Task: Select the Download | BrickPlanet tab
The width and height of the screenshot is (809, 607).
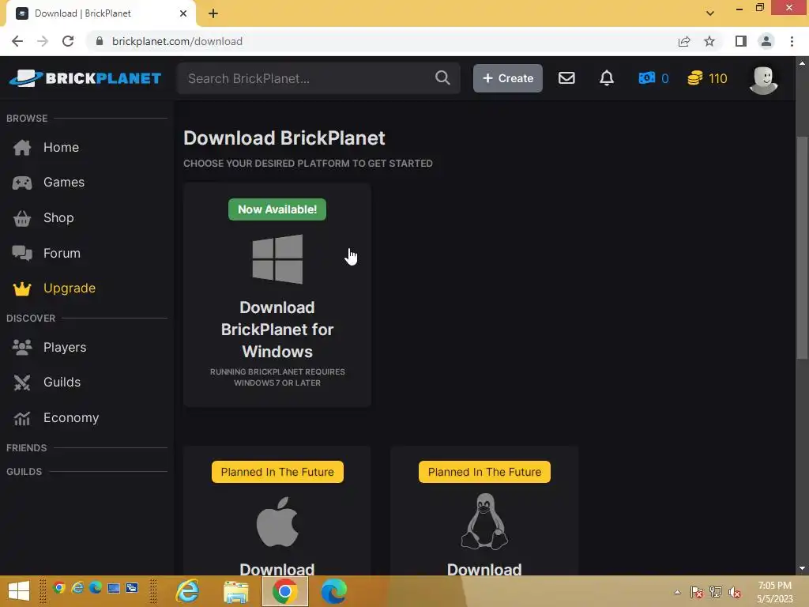Action: click(x=100, y=13)
